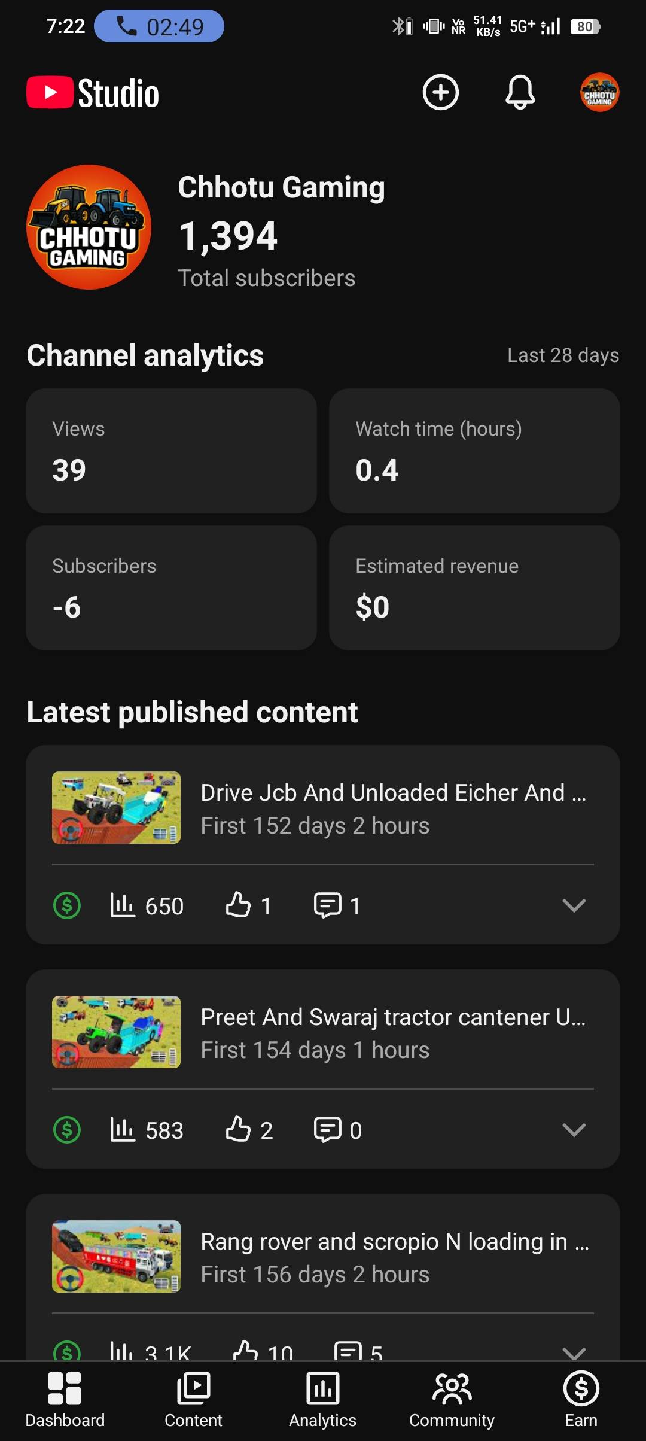
Task: Expand the Rang rover video chevron
Action: (x=574, y=1351)
